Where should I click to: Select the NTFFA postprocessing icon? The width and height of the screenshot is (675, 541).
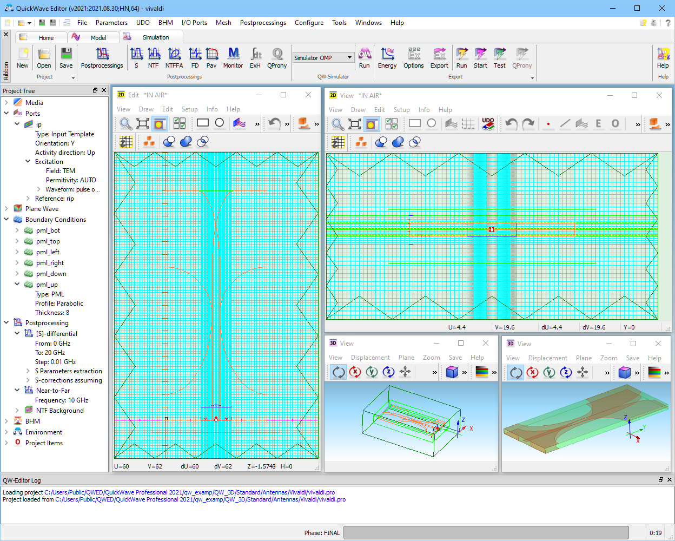click(174, 58)
